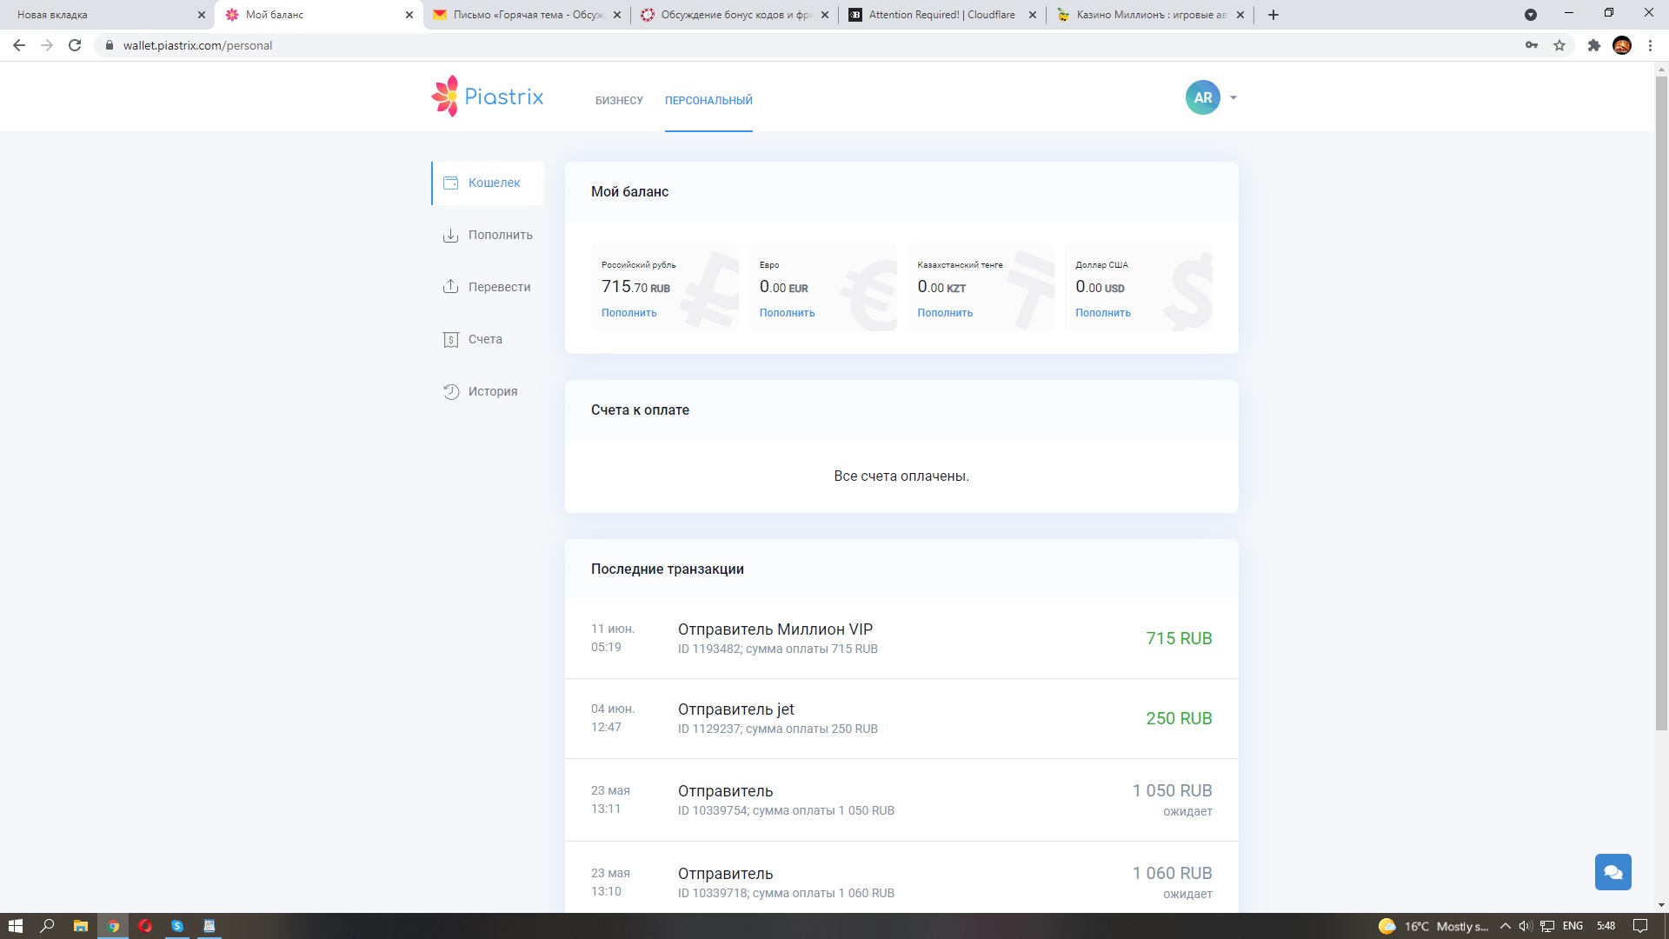Click Пополнить link under Доллар США balance
Viewport: 1669px width, 939px height.
[1102, 313]
